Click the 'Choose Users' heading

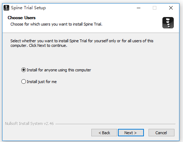(x=22, y=18)
